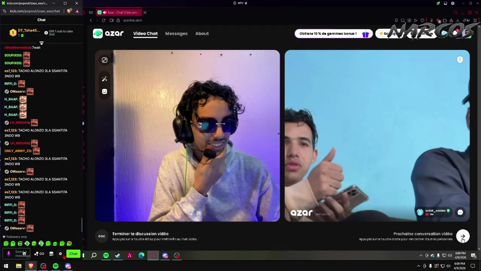Open the Video Chat tab on Azar
The image size is (481, 271).
(x=145, y=33)
